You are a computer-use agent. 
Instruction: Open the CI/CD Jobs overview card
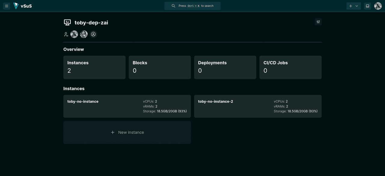[x=290, y=67]
